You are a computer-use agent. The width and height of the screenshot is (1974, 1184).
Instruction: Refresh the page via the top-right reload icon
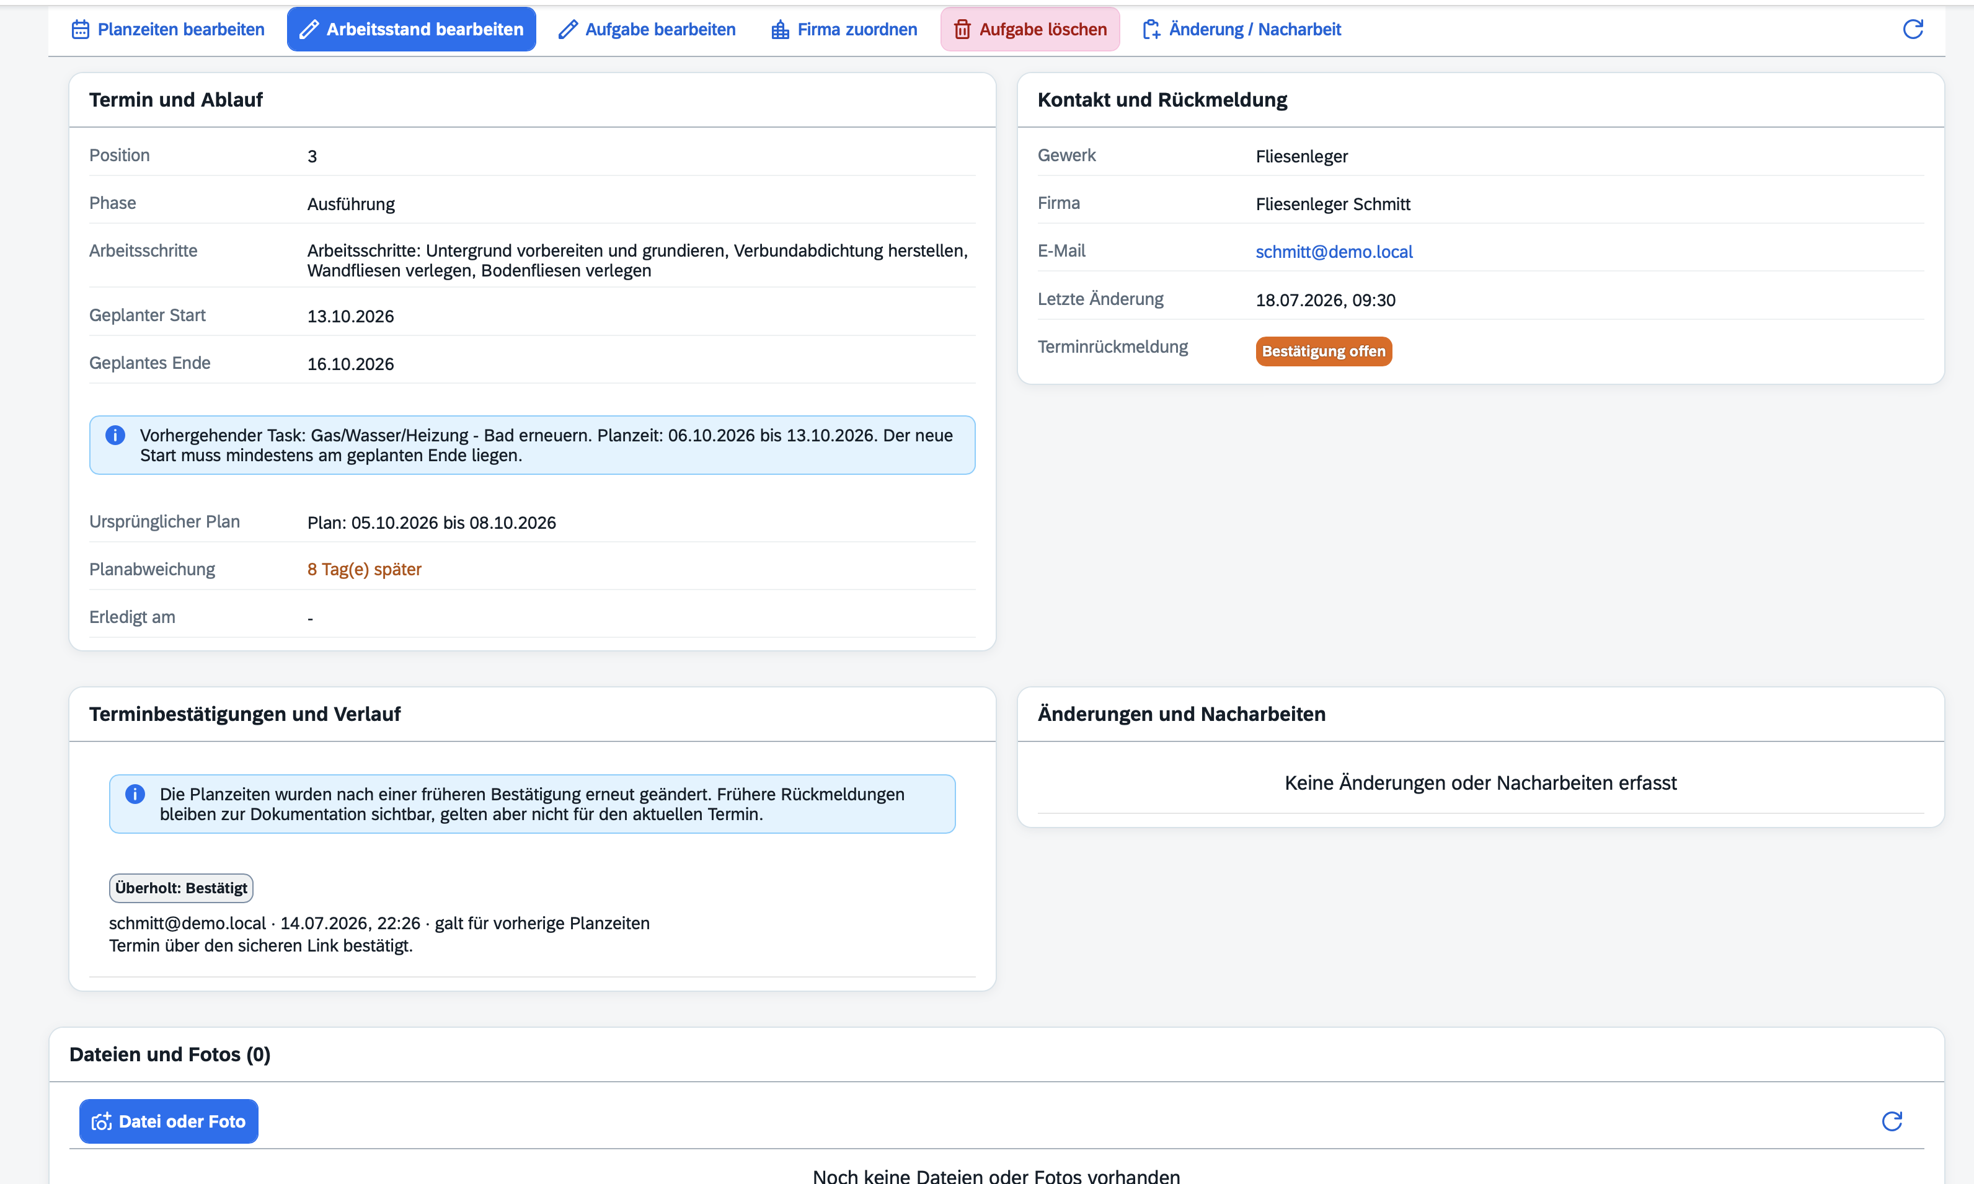pyautogui.click(x=1913, y=30)
